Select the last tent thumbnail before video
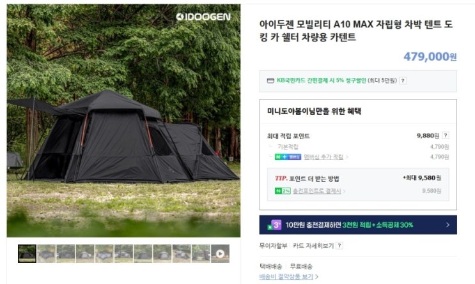The height and width of the screenshot is (284, 475). [201, 254]
